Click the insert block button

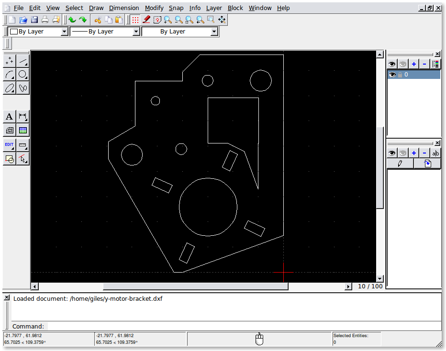tap(427, 164)
